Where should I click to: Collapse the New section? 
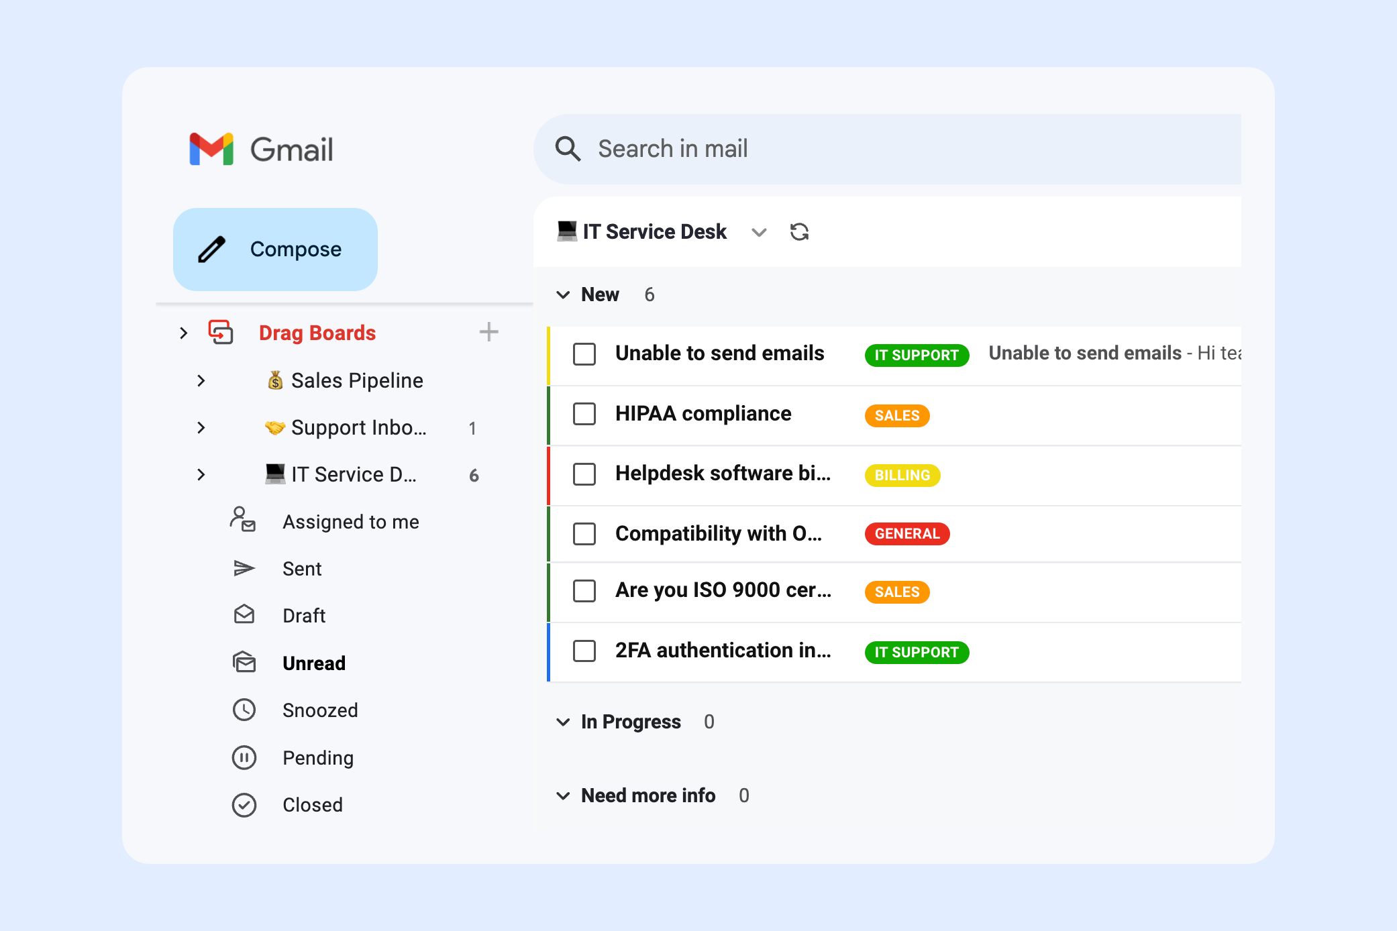coord(563,294)
